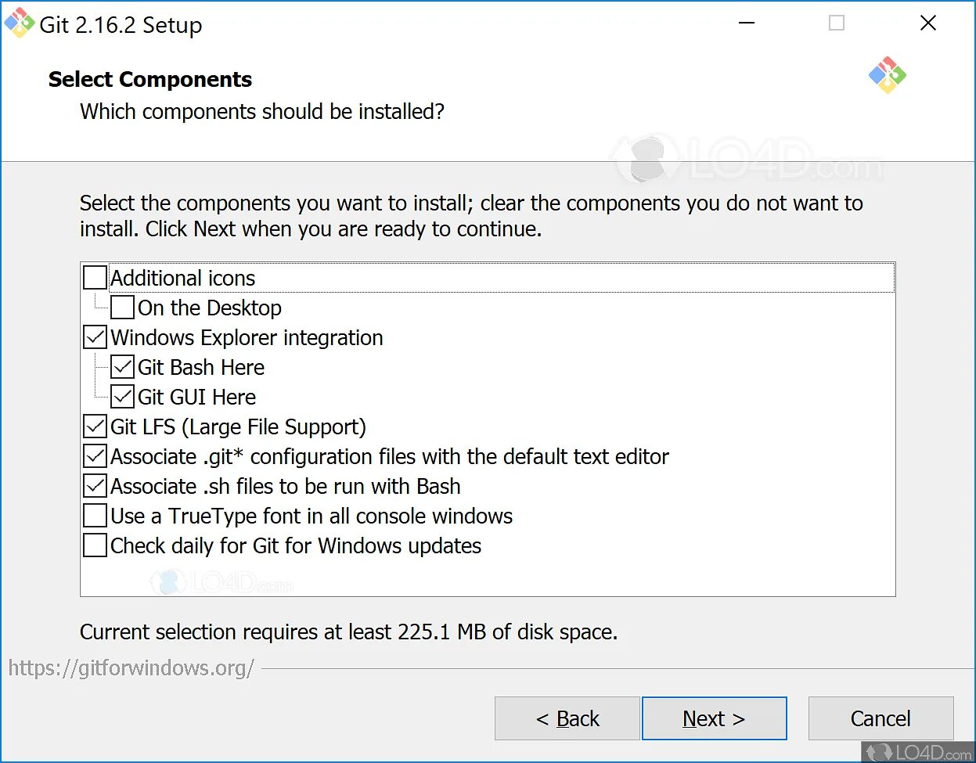Click the Windows Explorer integration label
This screenshot has width=976, height=763.
247,337
